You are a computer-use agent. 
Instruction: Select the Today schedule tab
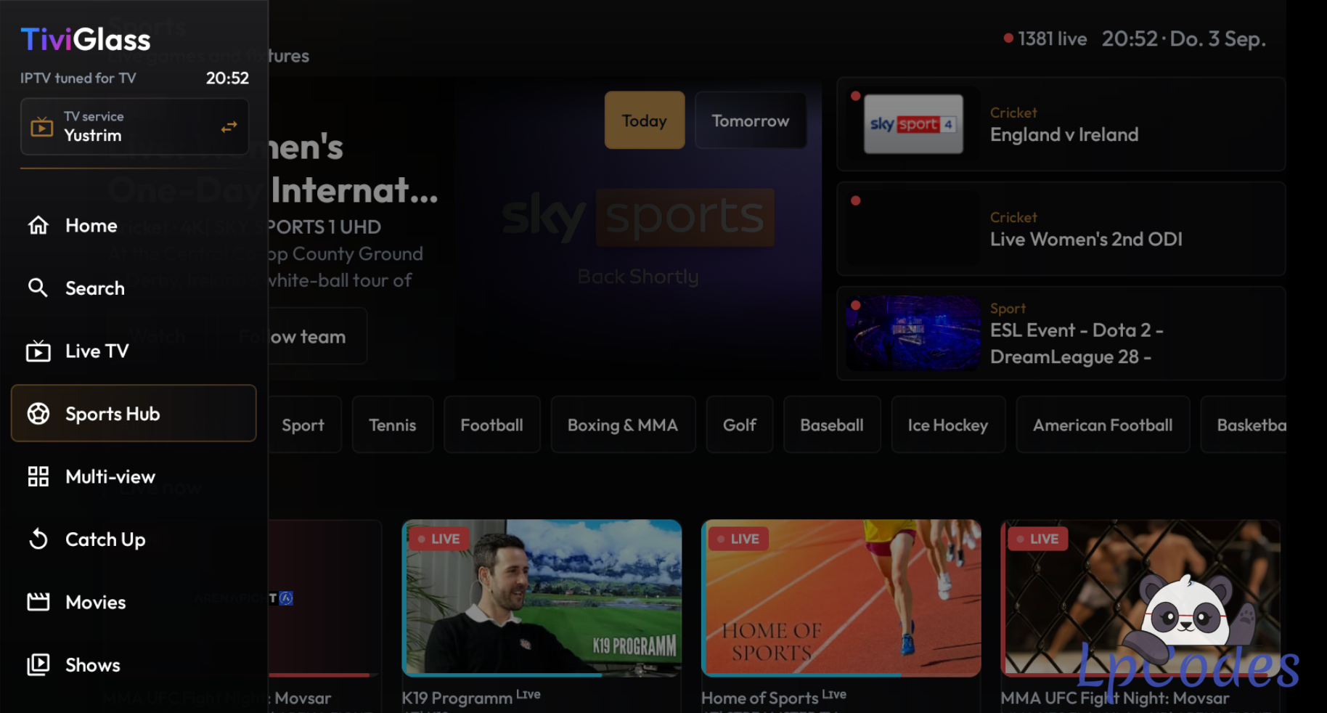coord(645,121)
